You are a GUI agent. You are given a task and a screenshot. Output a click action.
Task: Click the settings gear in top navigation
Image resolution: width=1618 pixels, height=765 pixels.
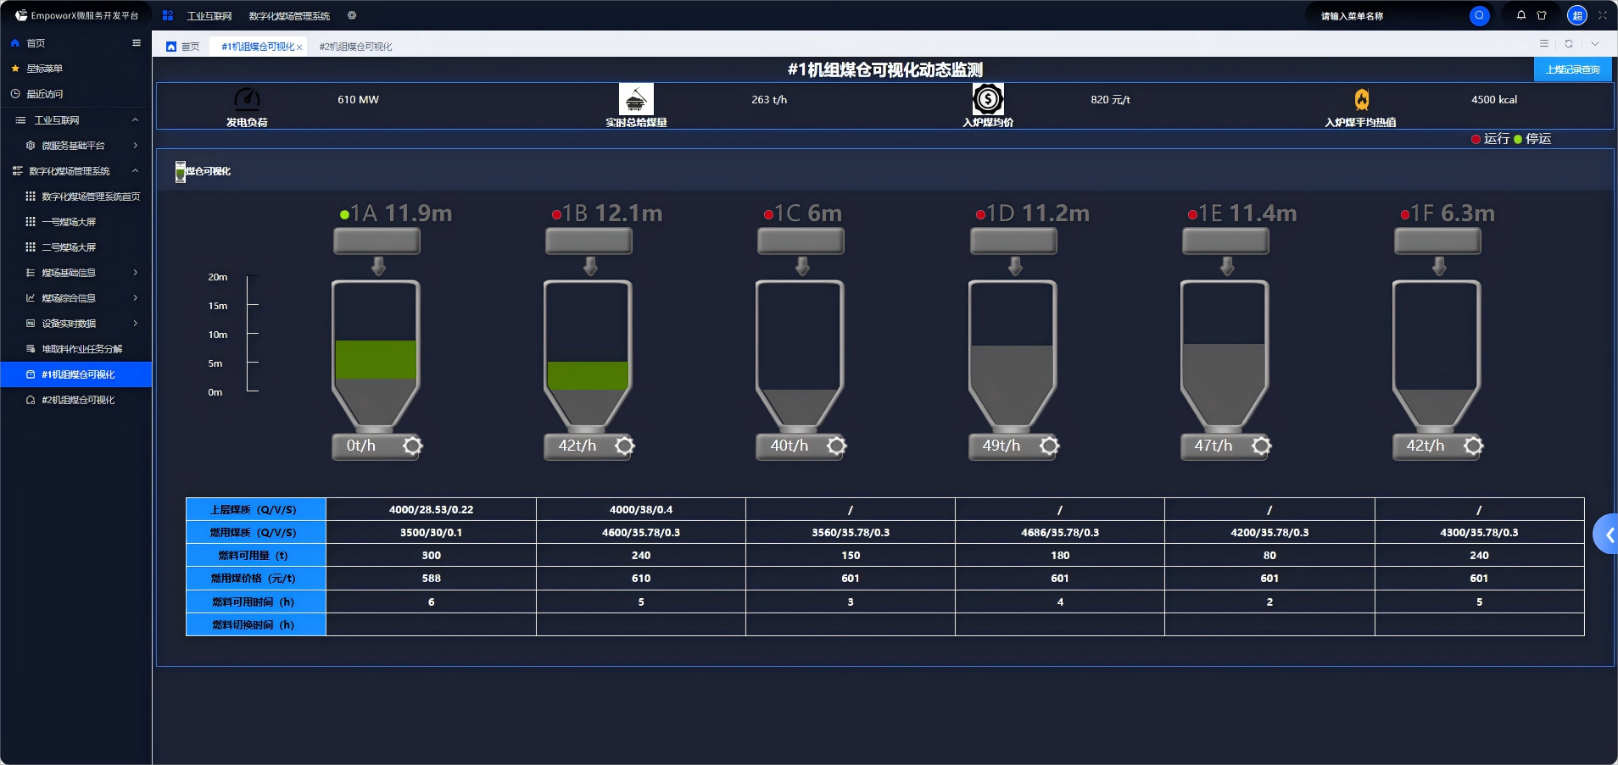352,15
